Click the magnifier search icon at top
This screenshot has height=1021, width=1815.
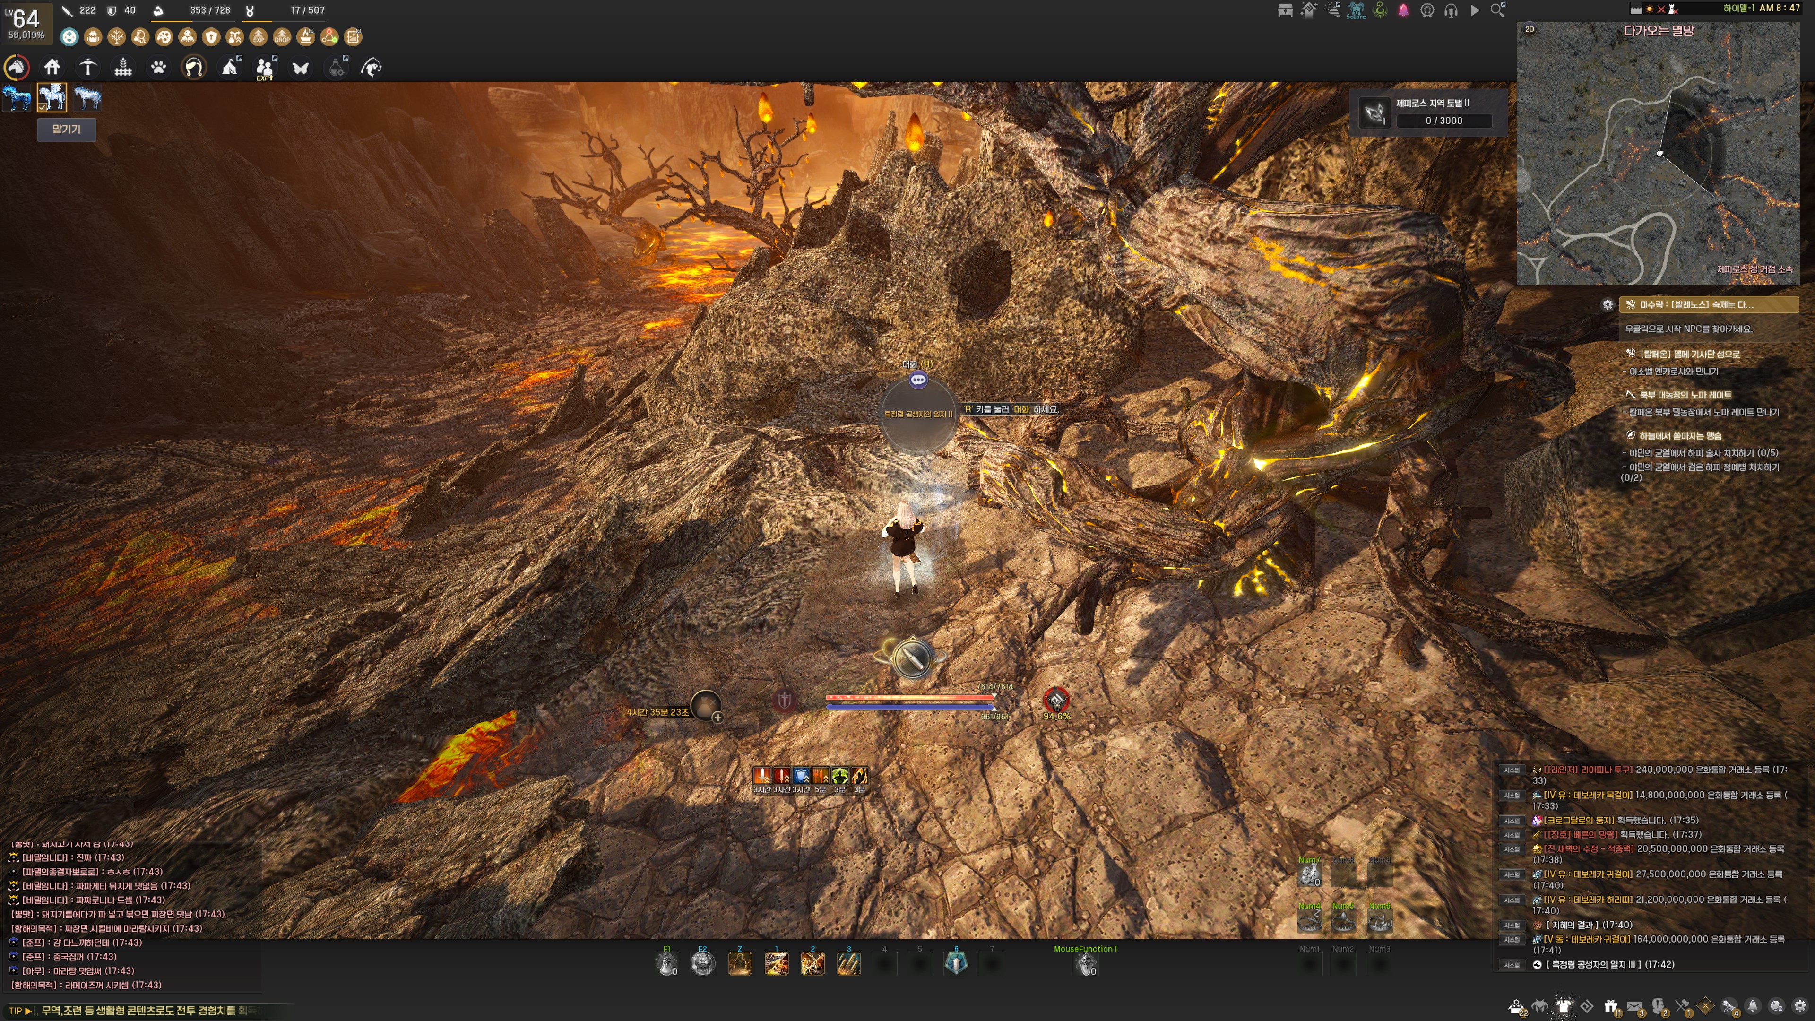pyautogui.click(x=1498, y=10)
